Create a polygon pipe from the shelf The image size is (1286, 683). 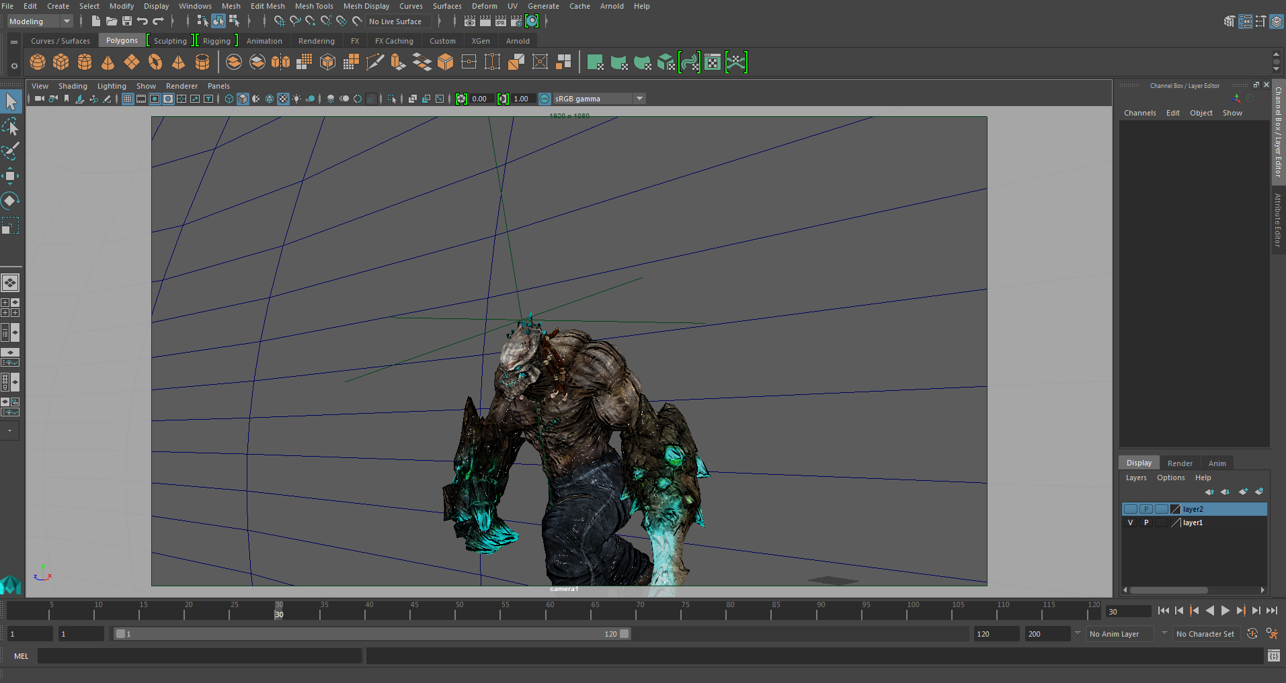tap(202, 62)
